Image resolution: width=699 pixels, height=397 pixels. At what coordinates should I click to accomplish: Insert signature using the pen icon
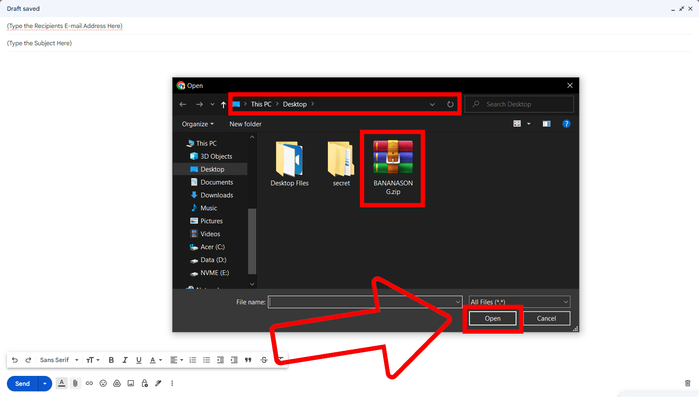pos(158,383)
